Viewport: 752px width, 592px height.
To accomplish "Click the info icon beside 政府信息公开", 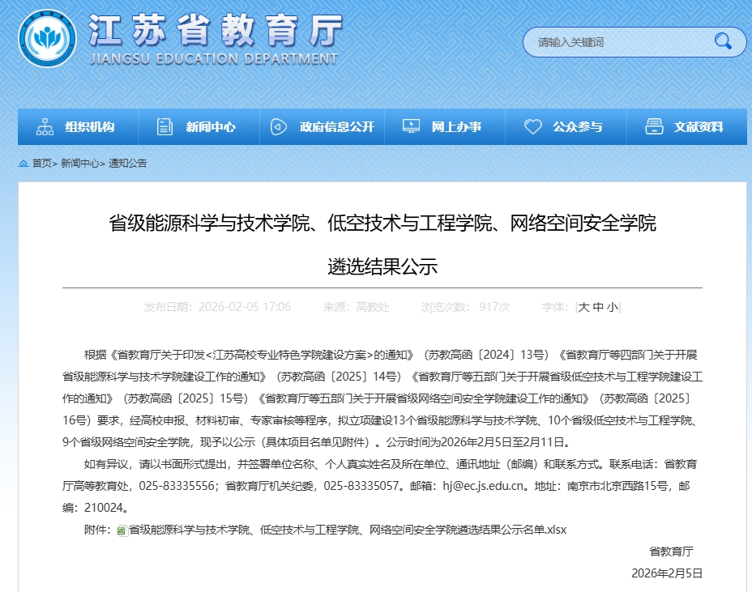I will click(x=280, y=126).
